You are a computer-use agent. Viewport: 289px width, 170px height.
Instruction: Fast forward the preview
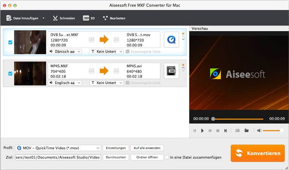pos(210,130)
